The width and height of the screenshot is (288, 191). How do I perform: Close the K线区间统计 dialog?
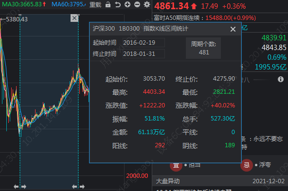pos(233,29)
